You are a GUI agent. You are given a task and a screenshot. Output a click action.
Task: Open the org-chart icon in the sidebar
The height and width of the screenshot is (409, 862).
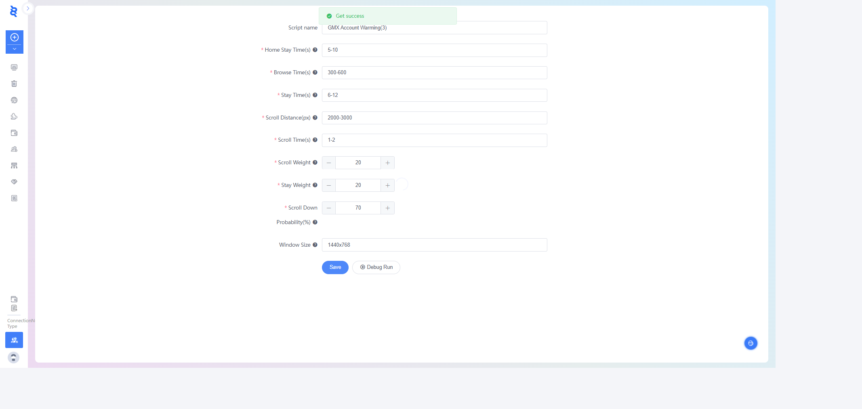(x=14, y=166)
